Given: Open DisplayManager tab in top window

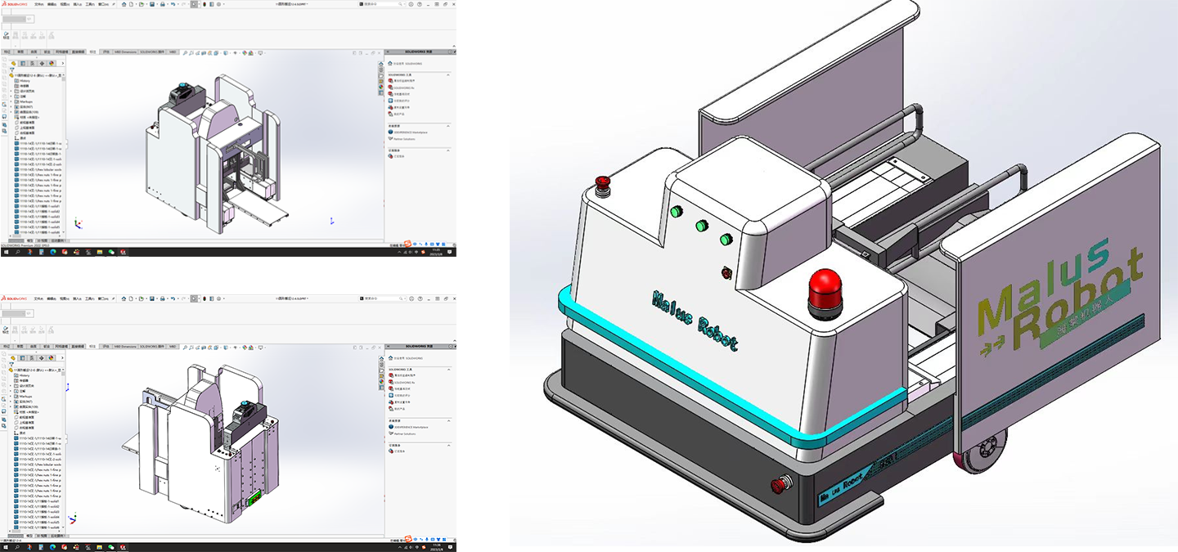Looking at the screenshot, I should (52, 63).
